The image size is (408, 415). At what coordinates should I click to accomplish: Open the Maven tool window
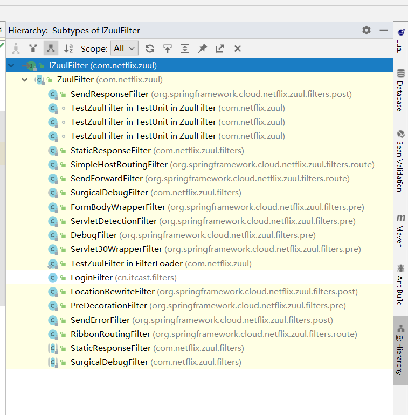point(400,231)
